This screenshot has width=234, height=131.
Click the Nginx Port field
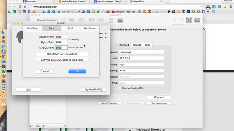point(61,42)
